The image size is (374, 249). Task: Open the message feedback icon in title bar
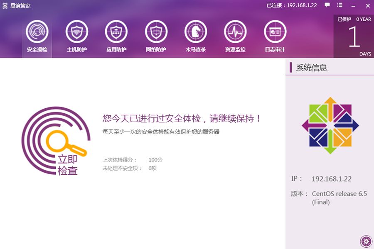(x=328, y=5)
